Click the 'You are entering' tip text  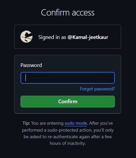click(x=47, y=123)
